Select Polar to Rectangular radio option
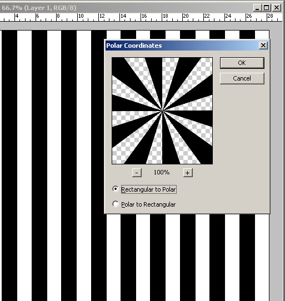Viewport: 285px width, 301px height. (x=116, y=204)
